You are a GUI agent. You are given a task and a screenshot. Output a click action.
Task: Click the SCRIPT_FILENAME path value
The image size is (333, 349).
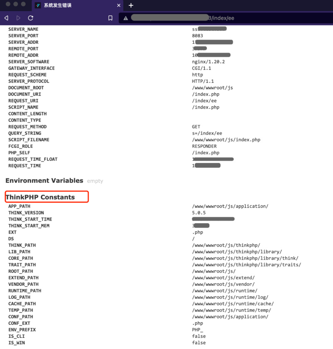click(x=226, y=140)
